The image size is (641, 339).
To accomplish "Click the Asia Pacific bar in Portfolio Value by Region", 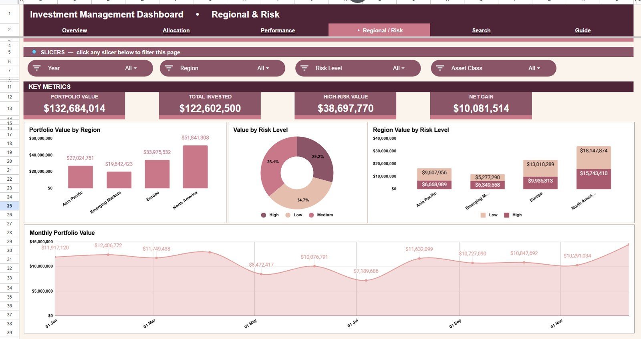I will click(81, 177).
